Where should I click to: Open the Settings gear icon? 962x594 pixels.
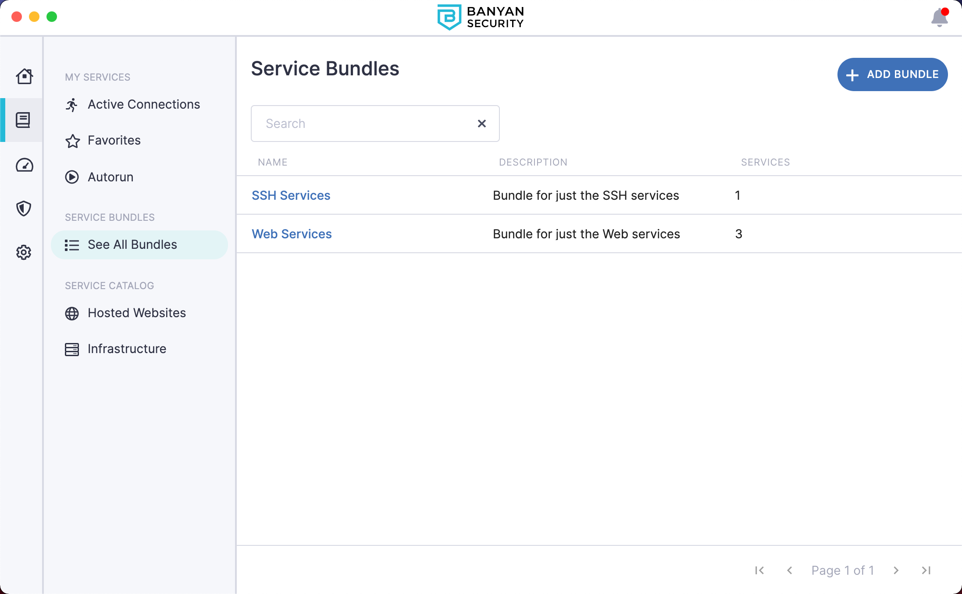pyautogui.click(x=24, y=252)
